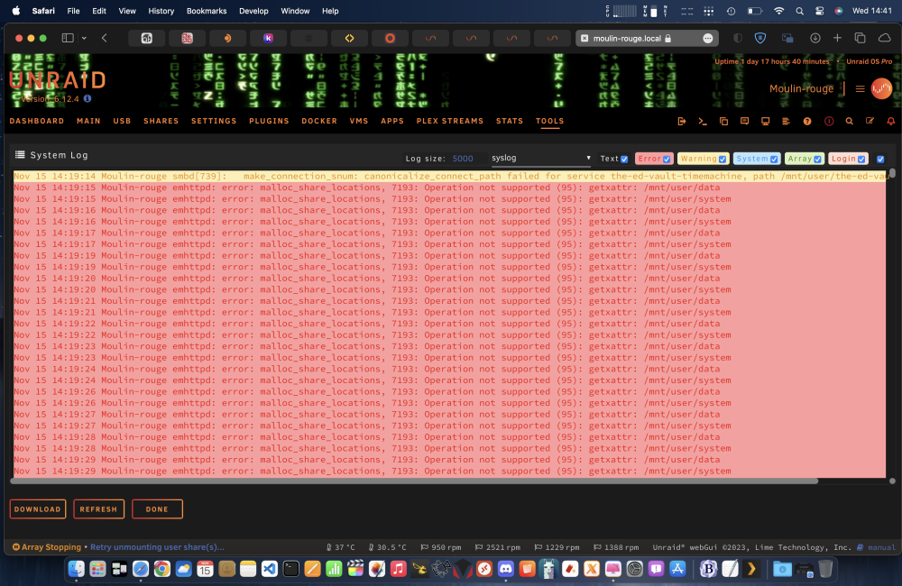902x586 pixels.
Task: Open the Terminal icon in Unraid toolbar
Action: pyautogui.click(x=703, y=122)
